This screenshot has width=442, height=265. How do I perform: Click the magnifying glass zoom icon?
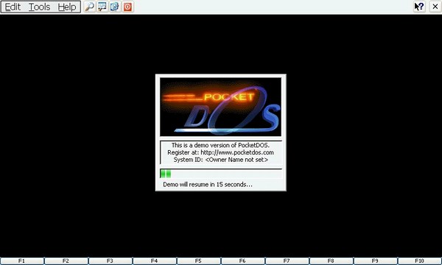(90, 7)
